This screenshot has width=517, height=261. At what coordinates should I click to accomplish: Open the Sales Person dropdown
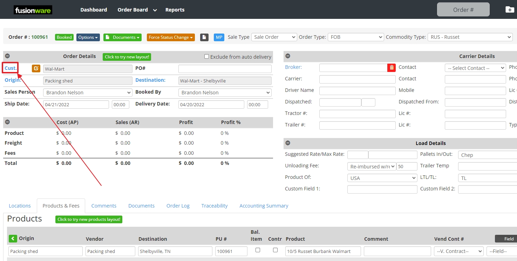[x=88, y=93]
